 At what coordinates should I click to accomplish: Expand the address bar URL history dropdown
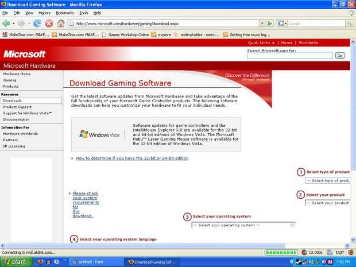click(262, 23)
